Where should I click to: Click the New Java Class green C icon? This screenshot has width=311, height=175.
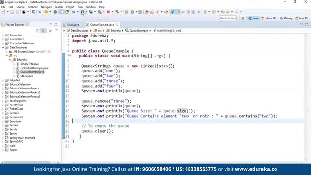click(x=132, y=12)
